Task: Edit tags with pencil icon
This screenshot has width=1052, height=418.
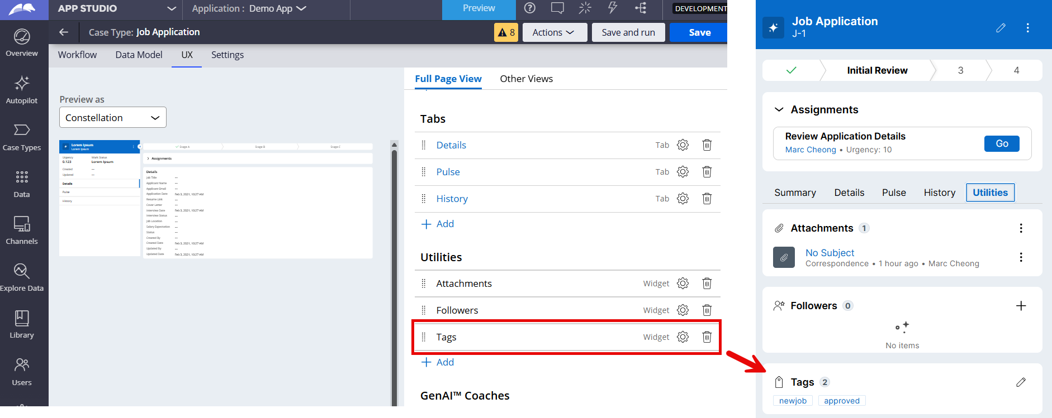Action: pos(1021,382)
